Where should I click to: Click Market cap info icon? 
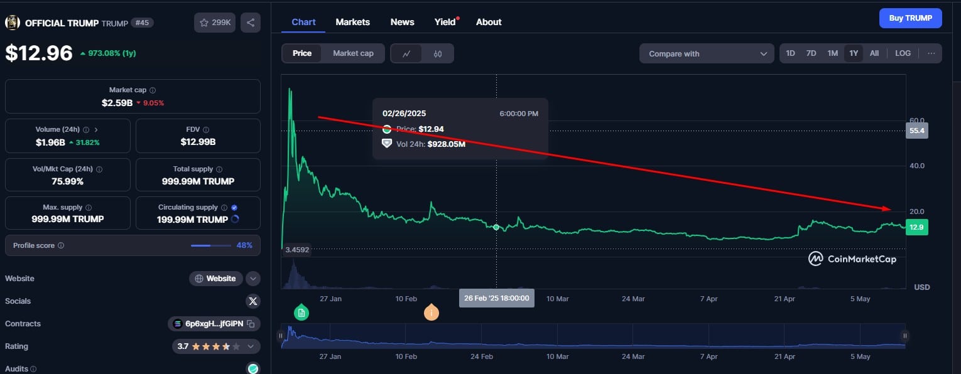pyautogui.click(x=153, y=90)
